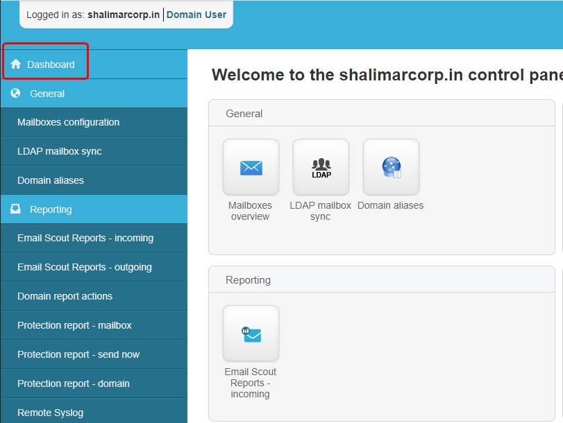
Task: Click the LDAP mailbox sync icon tile
Action: pyautogui.click(x=321, y=167)
